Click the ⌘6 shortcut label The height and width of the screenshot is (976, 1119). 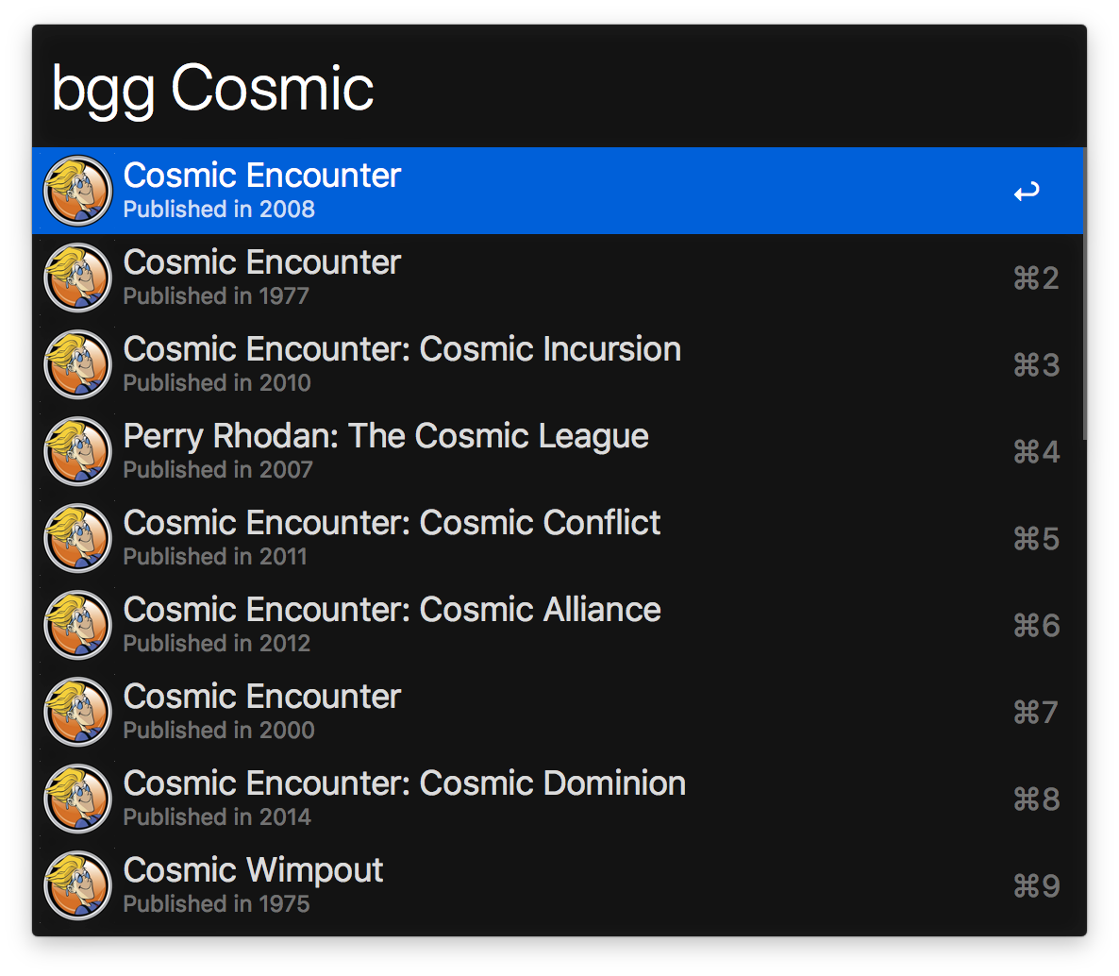[1036, 626]
